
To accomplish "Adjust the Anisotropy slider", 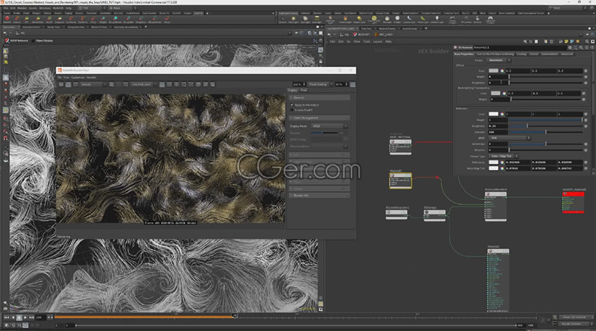I will (x=545, y=144).
